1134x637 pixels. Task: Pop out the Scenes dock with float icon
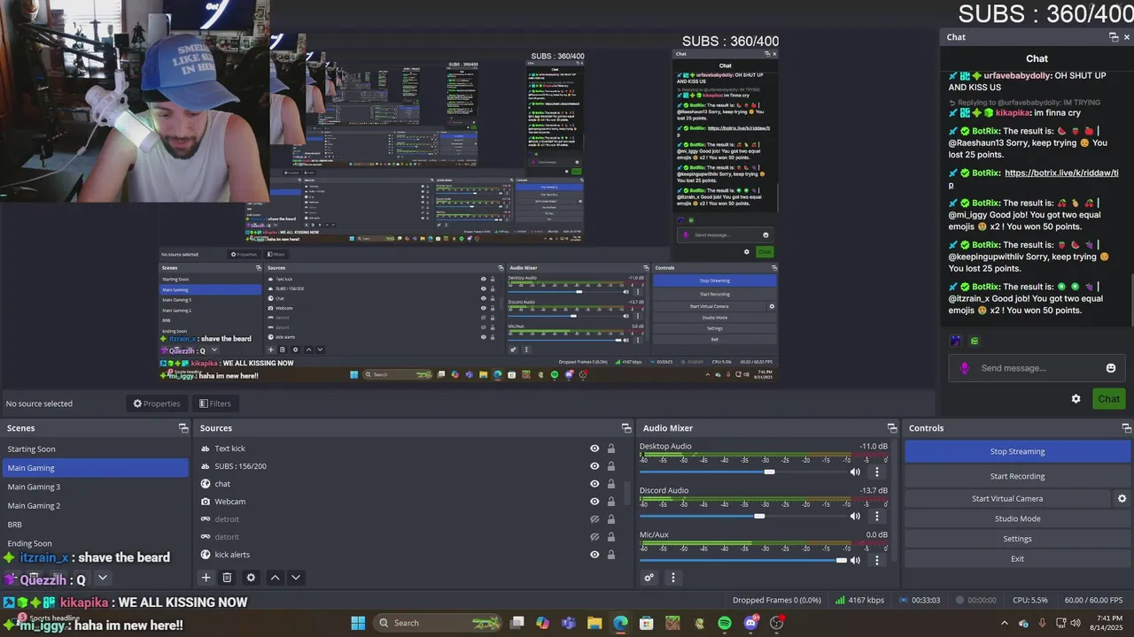click(183, 428)
